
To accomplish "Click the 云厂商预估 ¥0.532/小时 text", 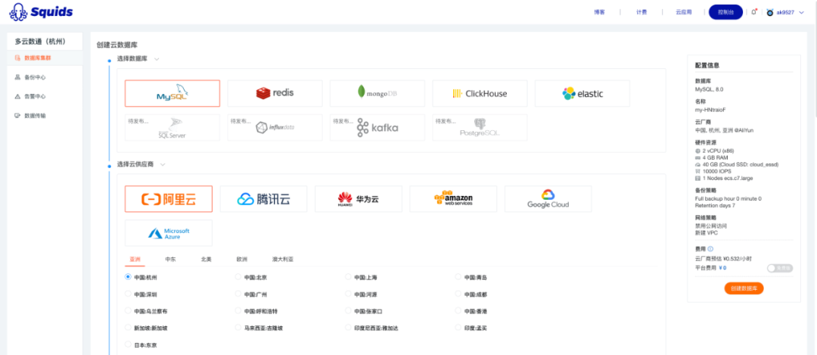I will click(x=722, y=259).
